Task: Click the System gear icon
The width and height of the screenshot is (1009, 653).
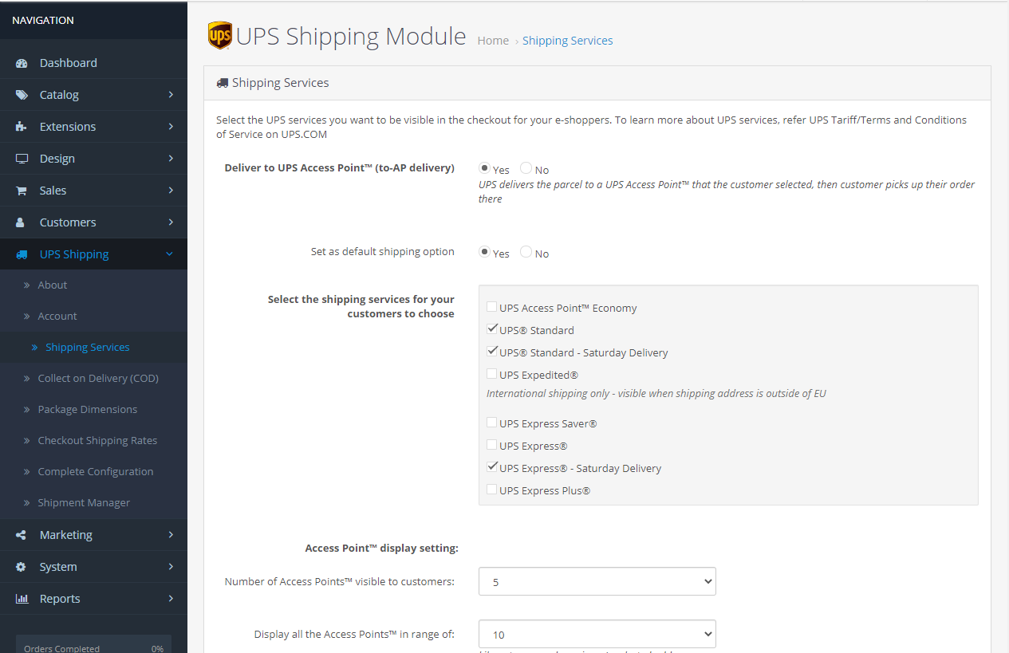Action: coord(22,567)
